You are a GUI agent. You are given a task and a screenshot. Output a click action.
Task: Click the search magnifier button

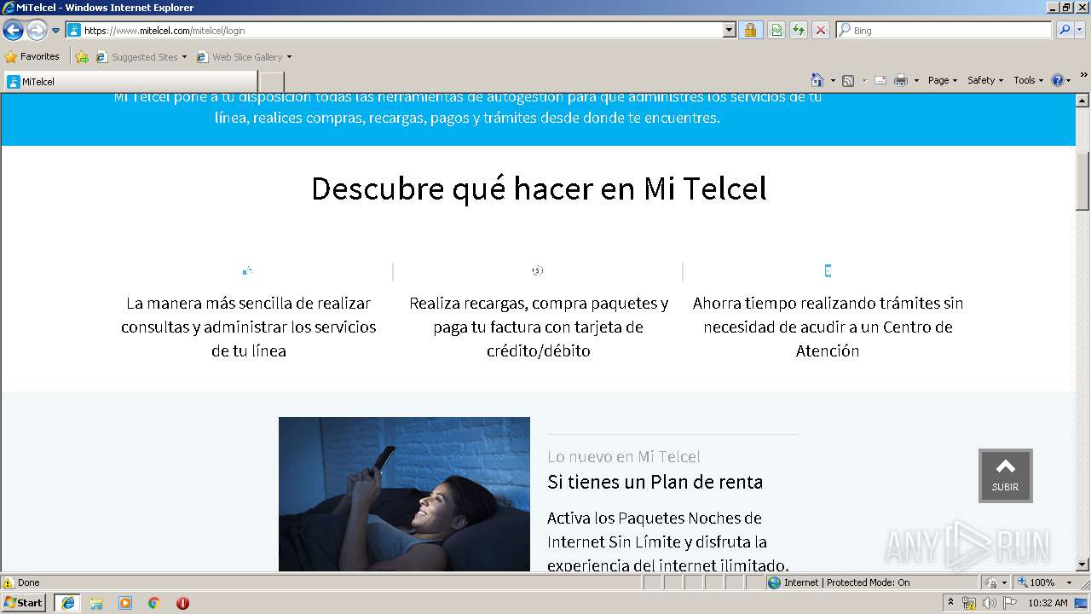[1064, 30]
